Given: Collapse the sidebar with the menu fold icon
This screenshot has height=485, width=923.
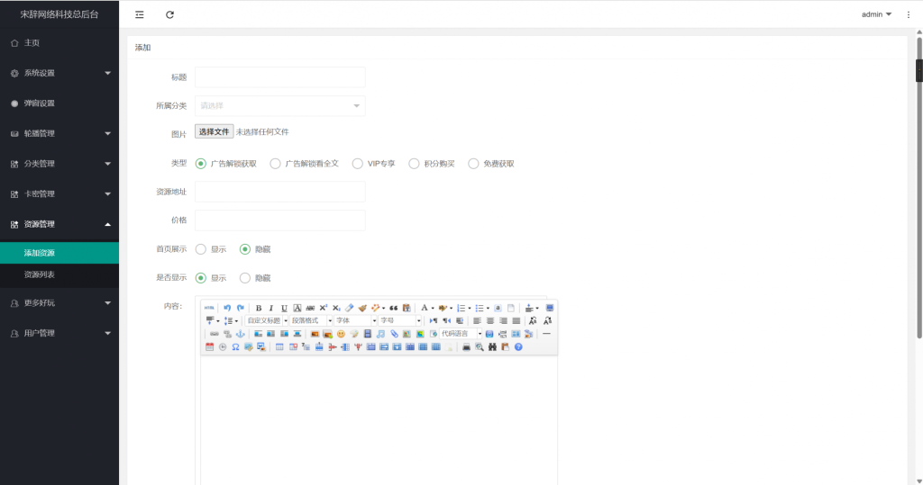Looking at the screenshot, I should click(140, 14).
